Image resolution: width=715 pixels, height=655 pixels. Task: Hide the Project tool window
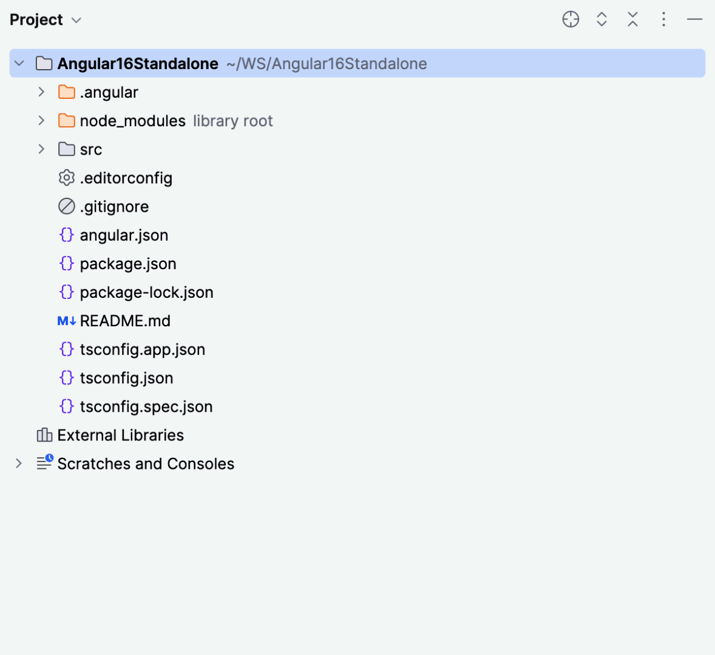[694, 19]
